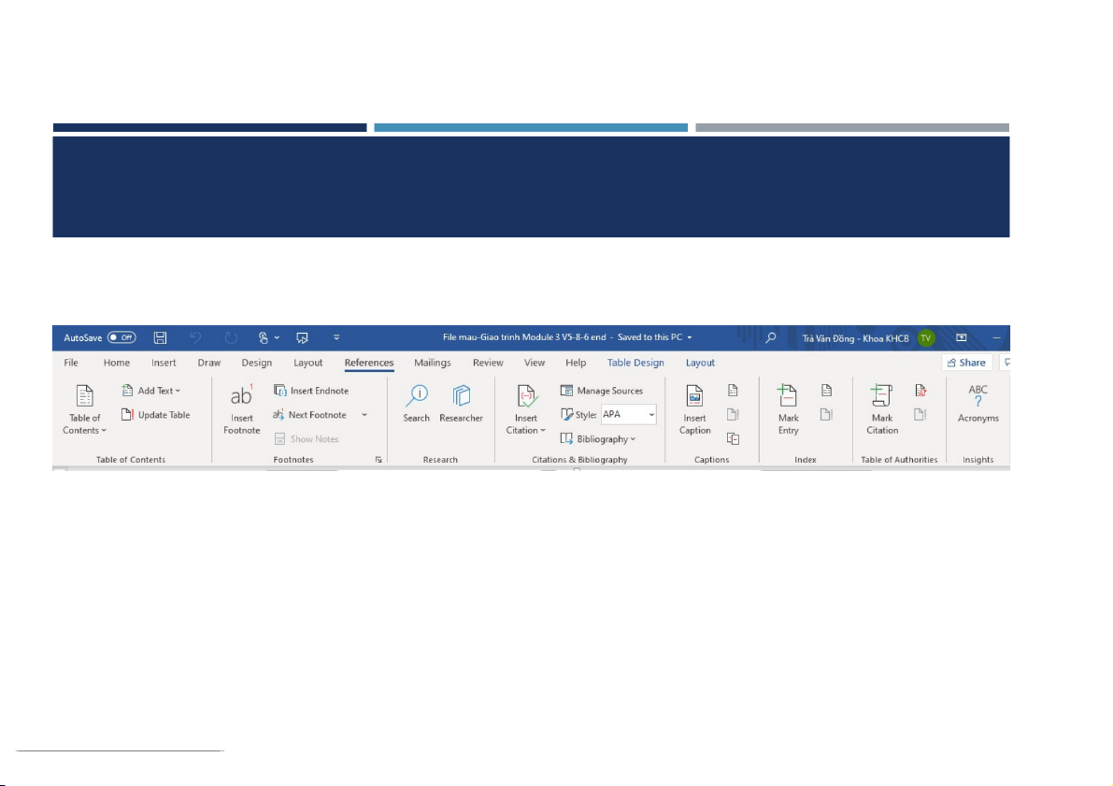Open the View tab

pos(534,363)
